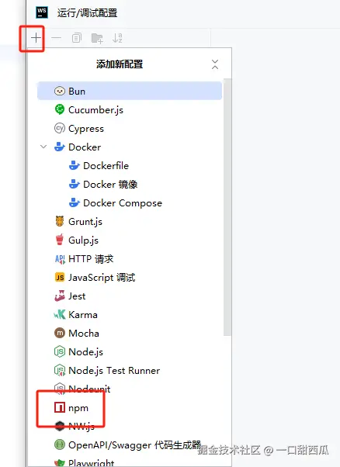Select the NW.js configuration
The image size is (340, 467).
pyautogui.click(x=130, y=426)
